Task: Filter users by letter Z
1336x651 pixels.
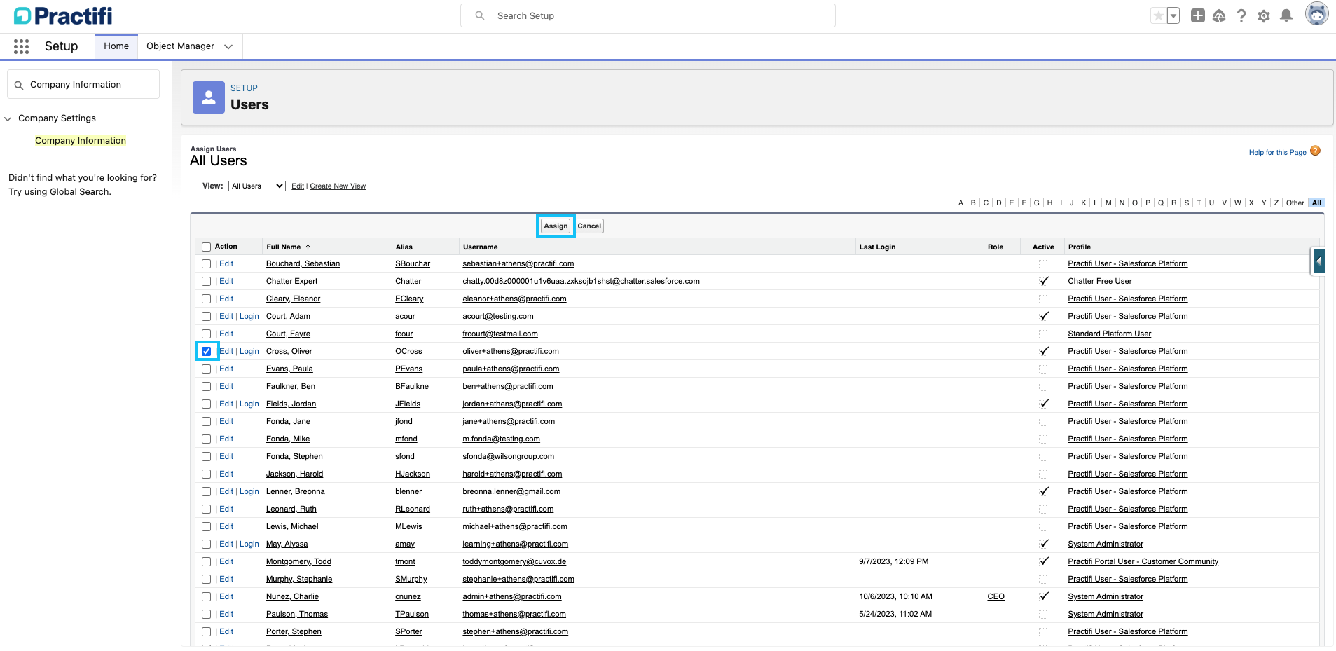Action: (1276, 203)
